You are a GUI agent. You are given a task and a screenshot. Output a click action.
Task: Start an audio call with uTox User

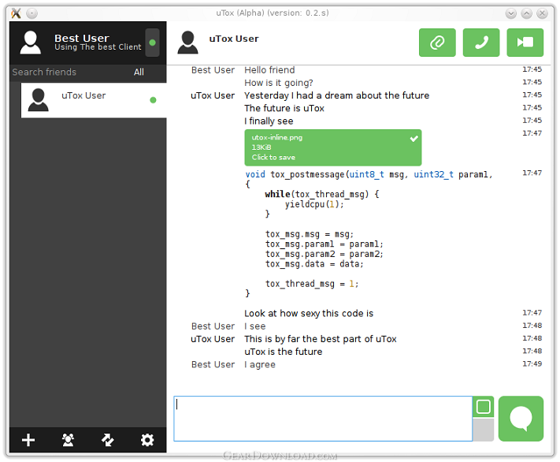click(x=481, y=43)
